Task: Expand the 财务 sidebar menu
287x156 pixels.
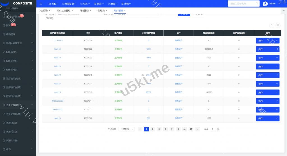Action: click(18, 25)
